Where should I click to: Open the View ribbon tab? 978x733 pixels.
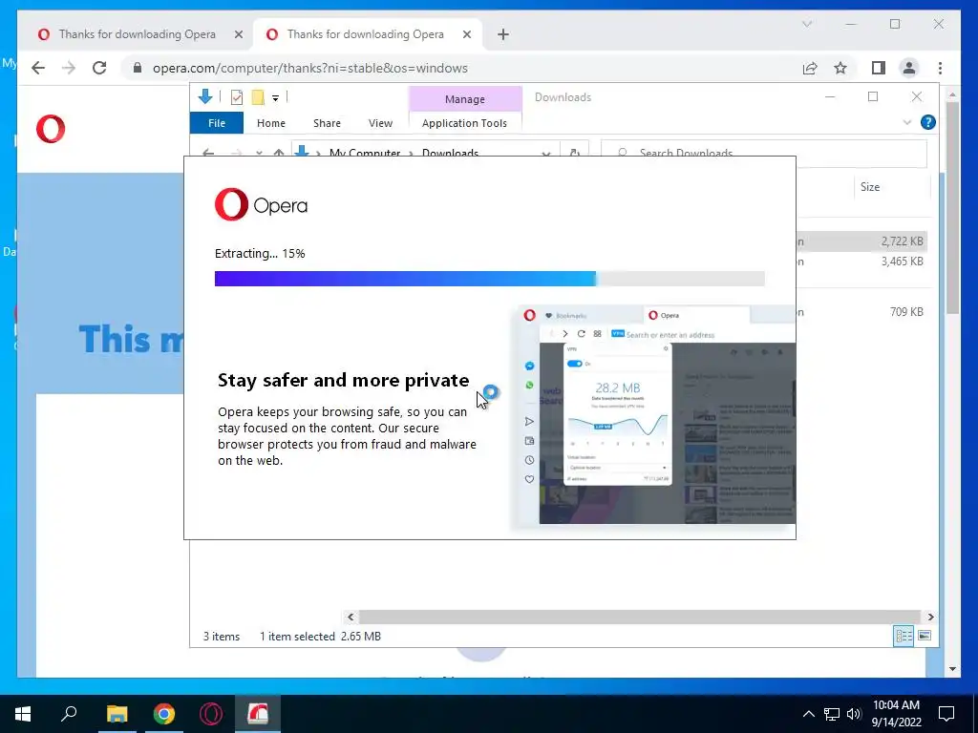380,123
